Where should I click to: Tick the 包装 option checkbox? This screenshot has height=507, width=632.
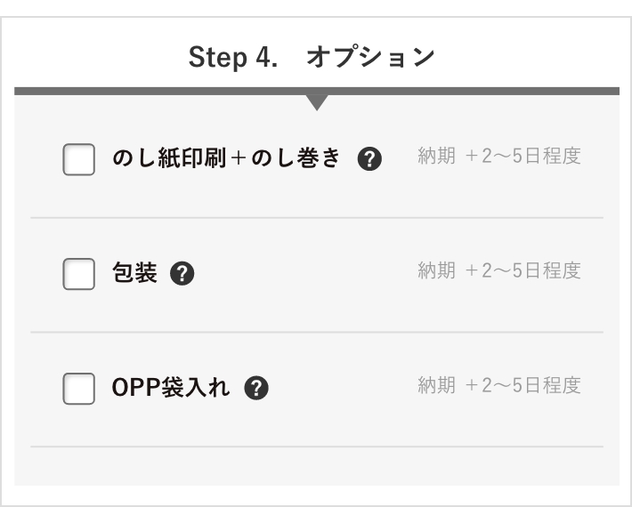(79, 274)
